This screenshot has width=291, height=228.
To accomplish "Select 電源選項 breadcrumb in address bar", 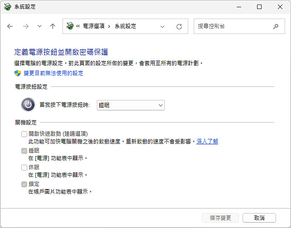I will tap(94, 26).
